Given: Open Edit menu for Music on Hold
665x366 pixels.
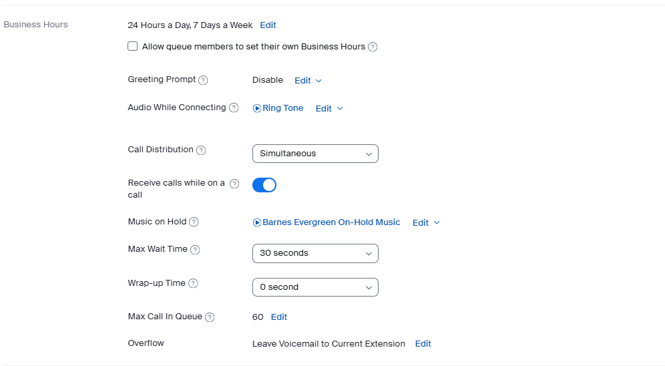Looking at the screenshot, I should (426, 222).
